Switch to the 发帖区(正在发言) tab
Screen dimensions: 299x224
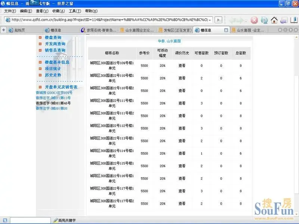[x=175, y=30]
